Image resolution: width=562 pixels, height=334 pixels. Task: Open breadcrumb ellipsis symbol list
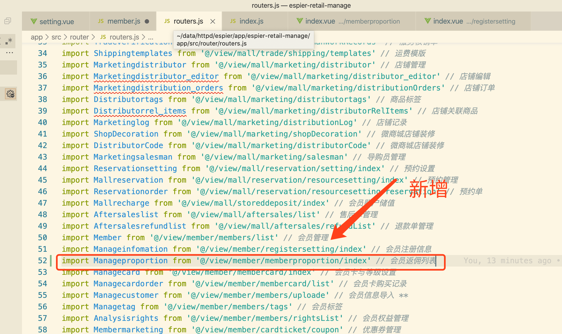151,37
